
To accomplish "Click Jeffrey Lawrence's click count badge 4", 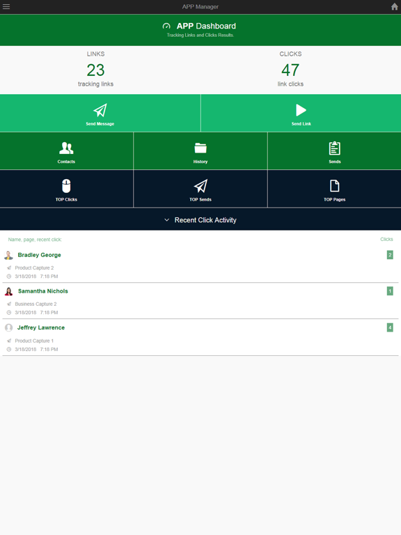I will [x=390, y=327].
